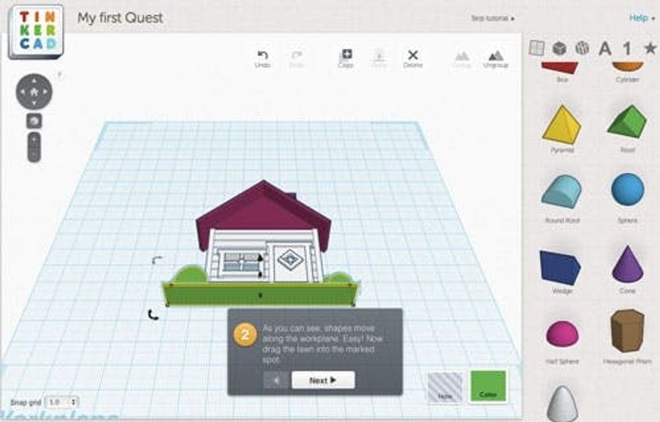
Task: Select the yellow Pyramid shape
Action: pyautogui.click(x=562, y=126)
